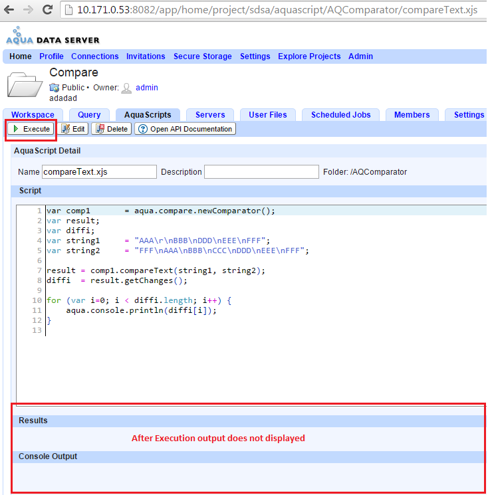The image size is (488, 495).
Task: Click the owner user avatar icon
Action: coord(126,88)
